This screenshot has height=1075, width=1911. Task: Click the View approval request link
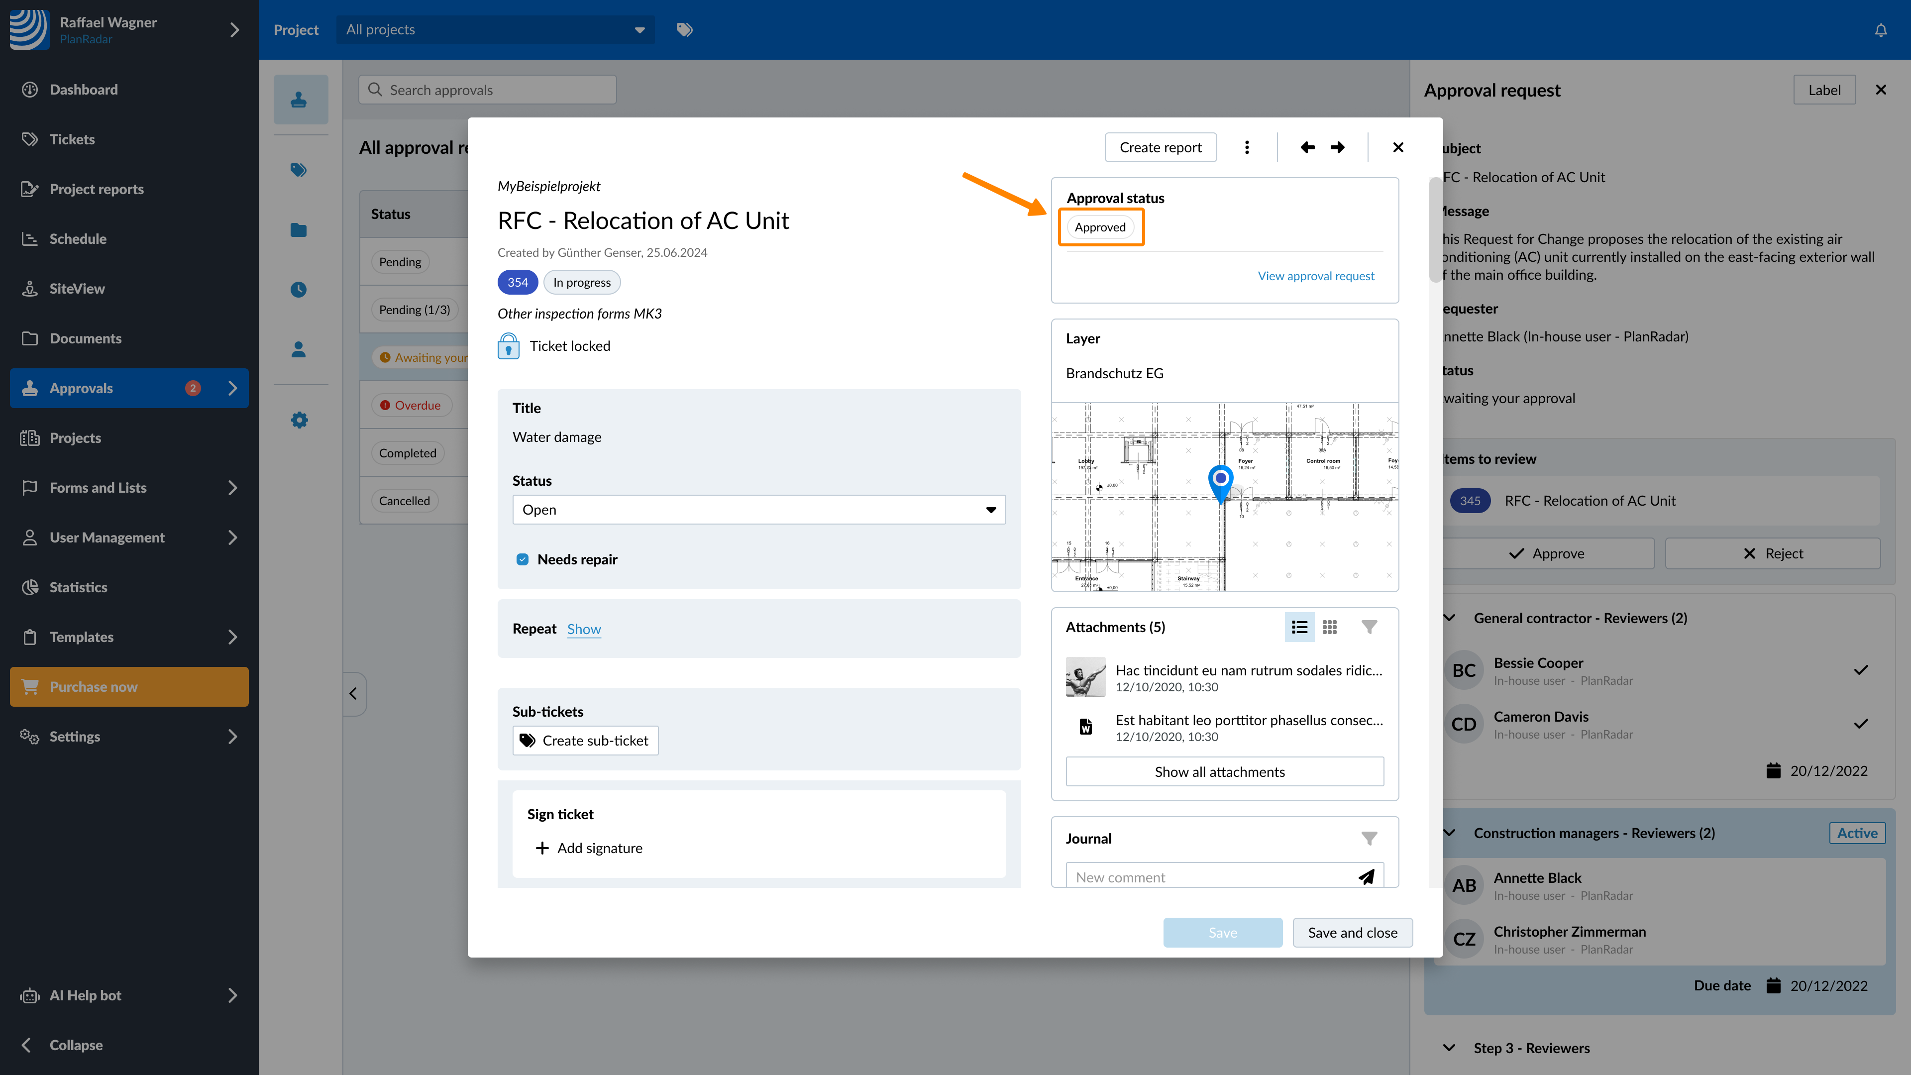(x=1315, y=276)
